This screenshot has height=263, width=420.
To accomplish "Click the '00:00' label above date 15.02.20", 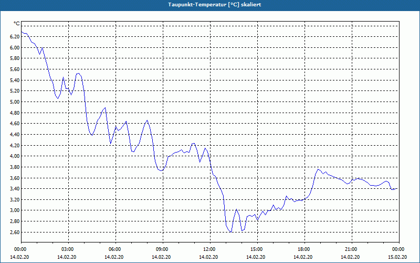I will tap(399, 249).
